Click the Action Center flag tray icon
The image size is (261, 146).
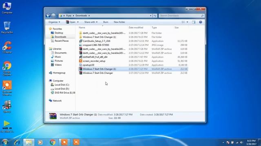228,142
